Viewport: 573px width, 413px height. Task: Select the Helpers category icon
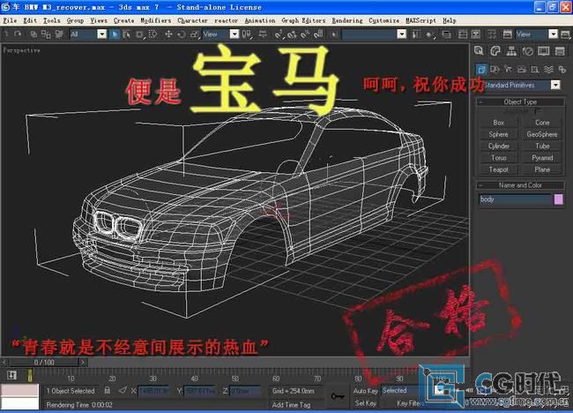[x=534, y=69]
